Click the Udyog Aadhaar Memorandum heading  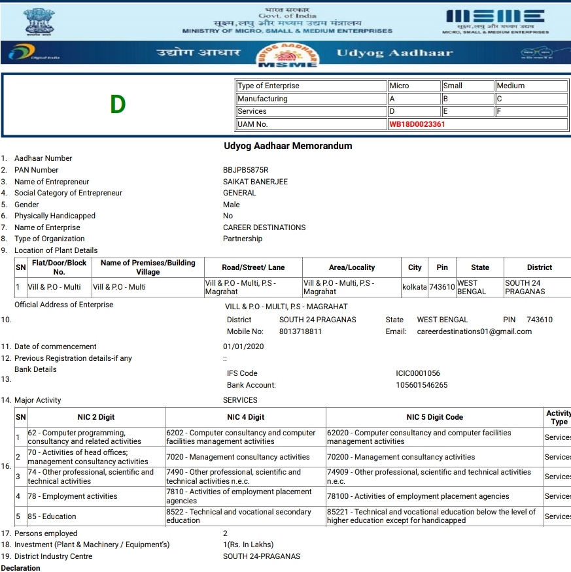(x=288, y=146)
